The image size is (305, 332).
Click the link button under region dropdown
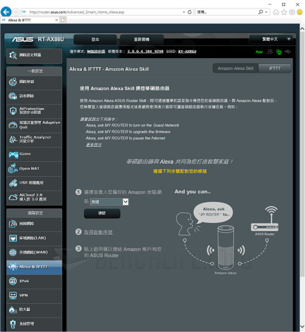(102, 214)
